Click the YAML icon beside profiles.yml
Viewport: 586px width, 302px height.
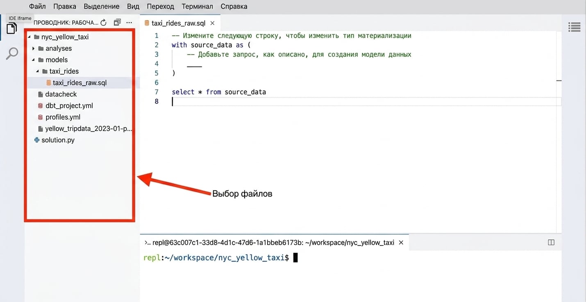click(40, 117)
